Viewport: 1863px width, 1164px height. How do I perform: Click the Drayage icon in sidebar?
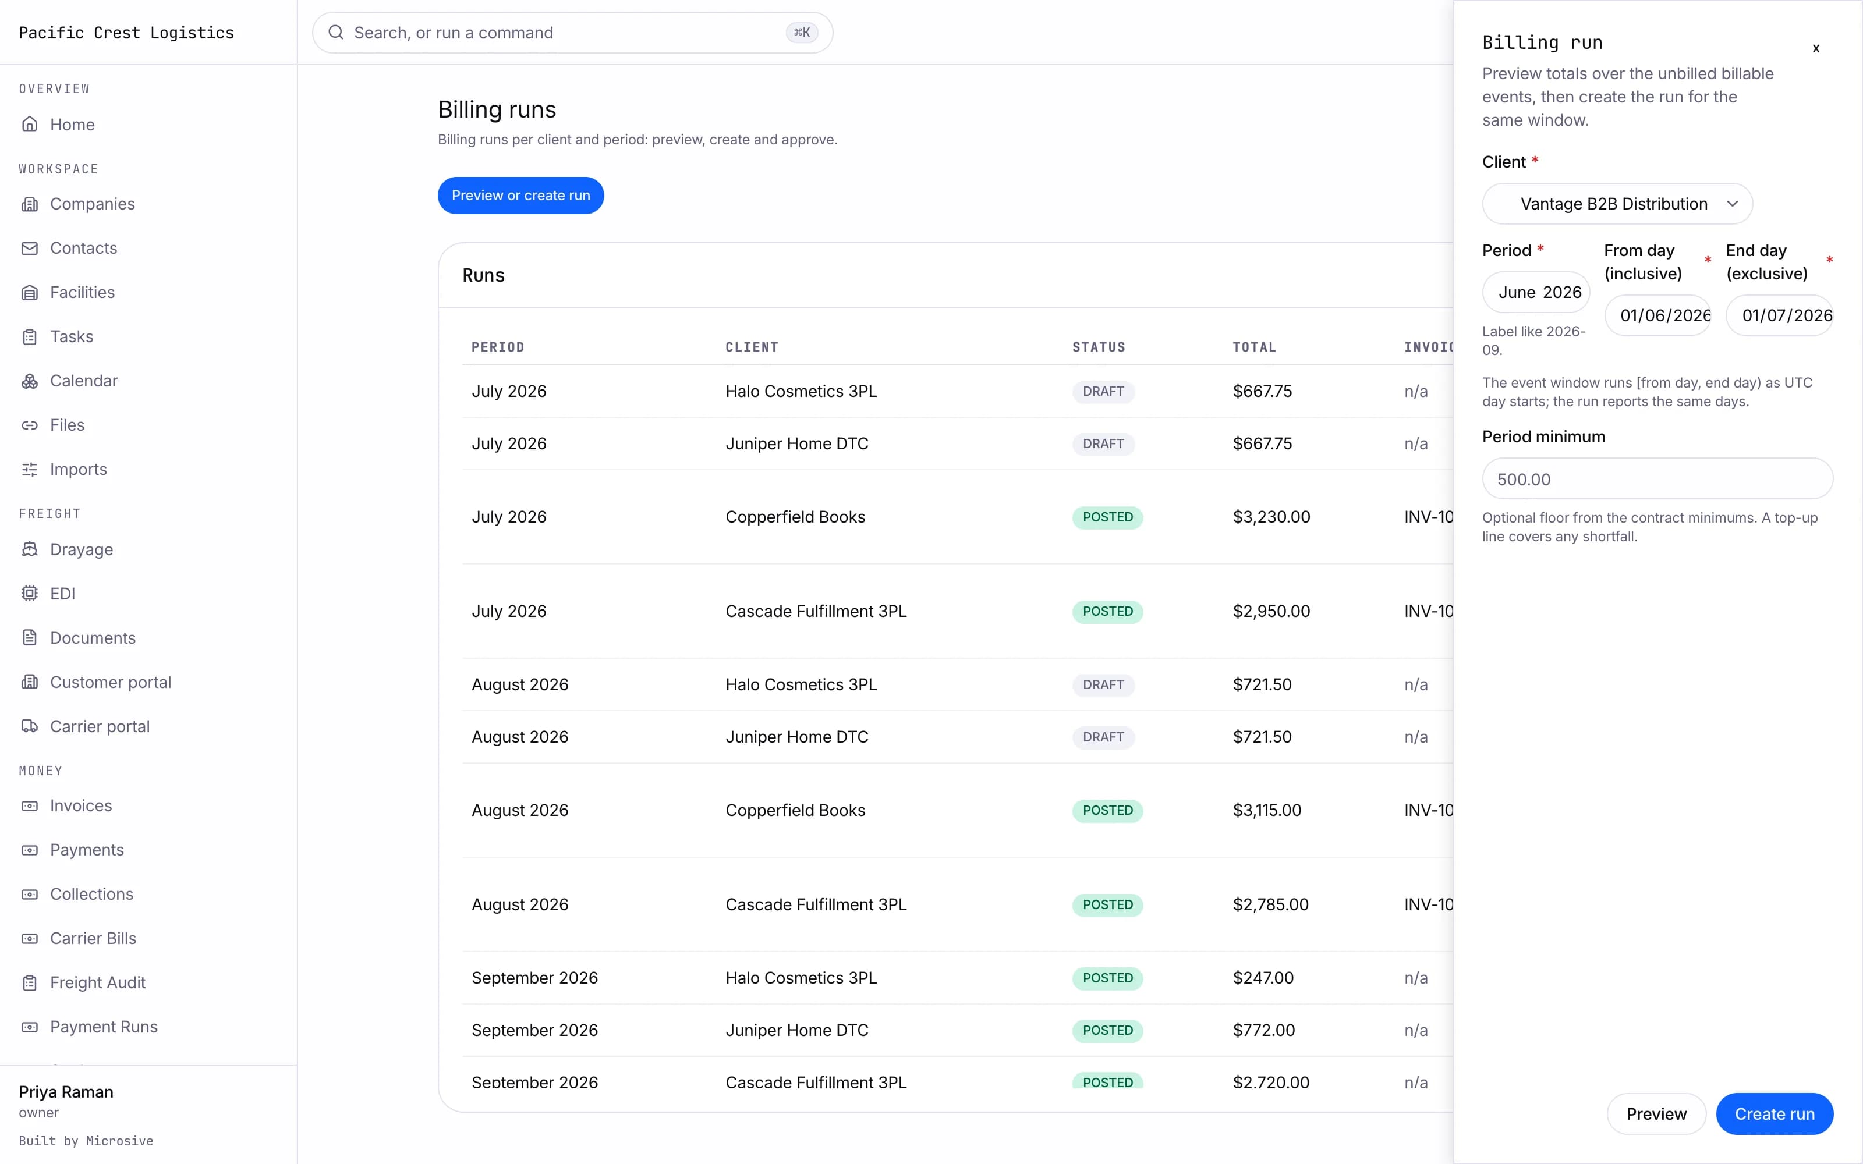[29, 549]
